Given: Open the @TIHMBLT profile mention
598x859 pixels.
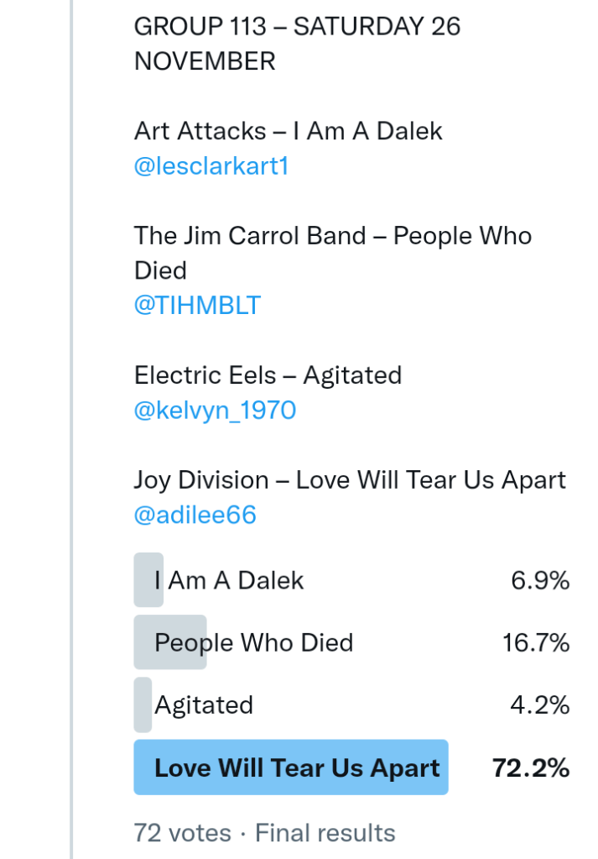Looking at the screenshot, I should (197, 305).
